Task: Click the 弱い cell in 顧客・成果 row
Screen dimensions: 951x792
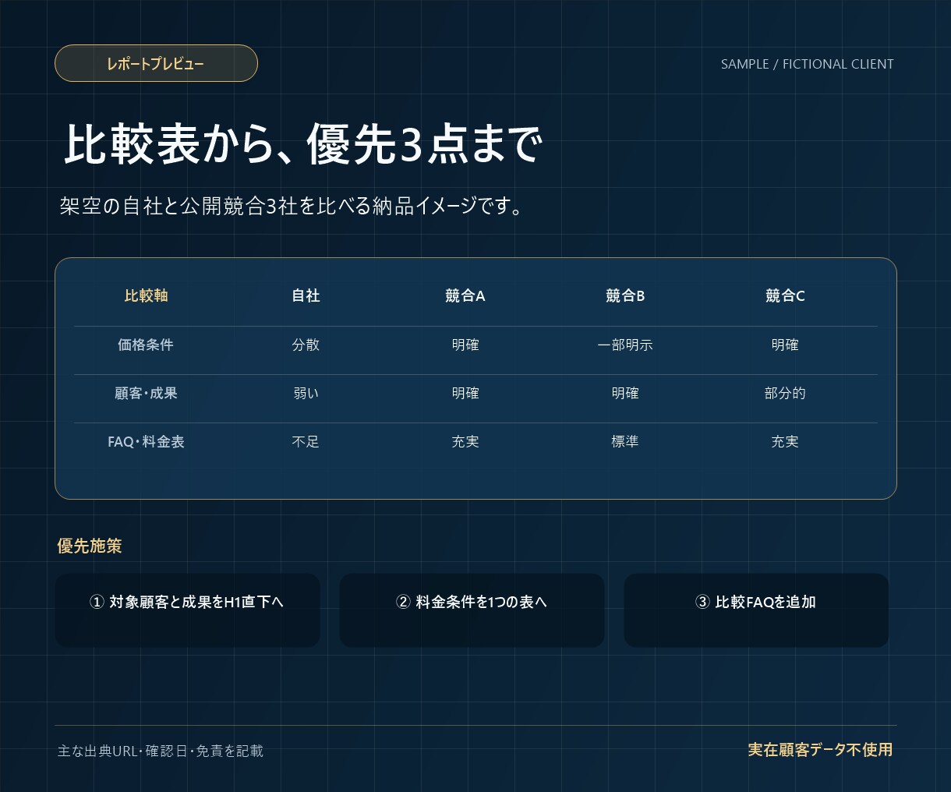Action: pyautogui.click(x=306, y=393)
